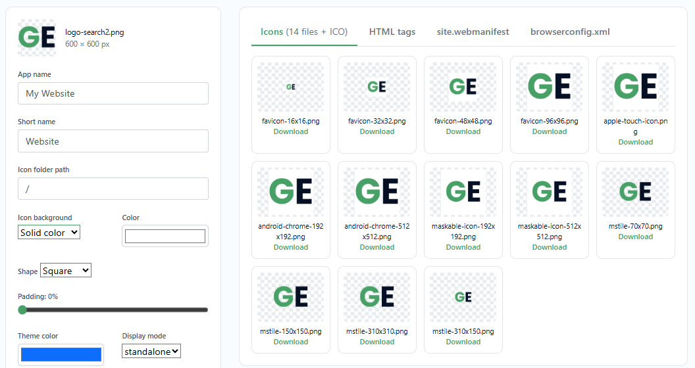
Task: Click the mstile-310x310.png preview image
Action: click(376, 297)
